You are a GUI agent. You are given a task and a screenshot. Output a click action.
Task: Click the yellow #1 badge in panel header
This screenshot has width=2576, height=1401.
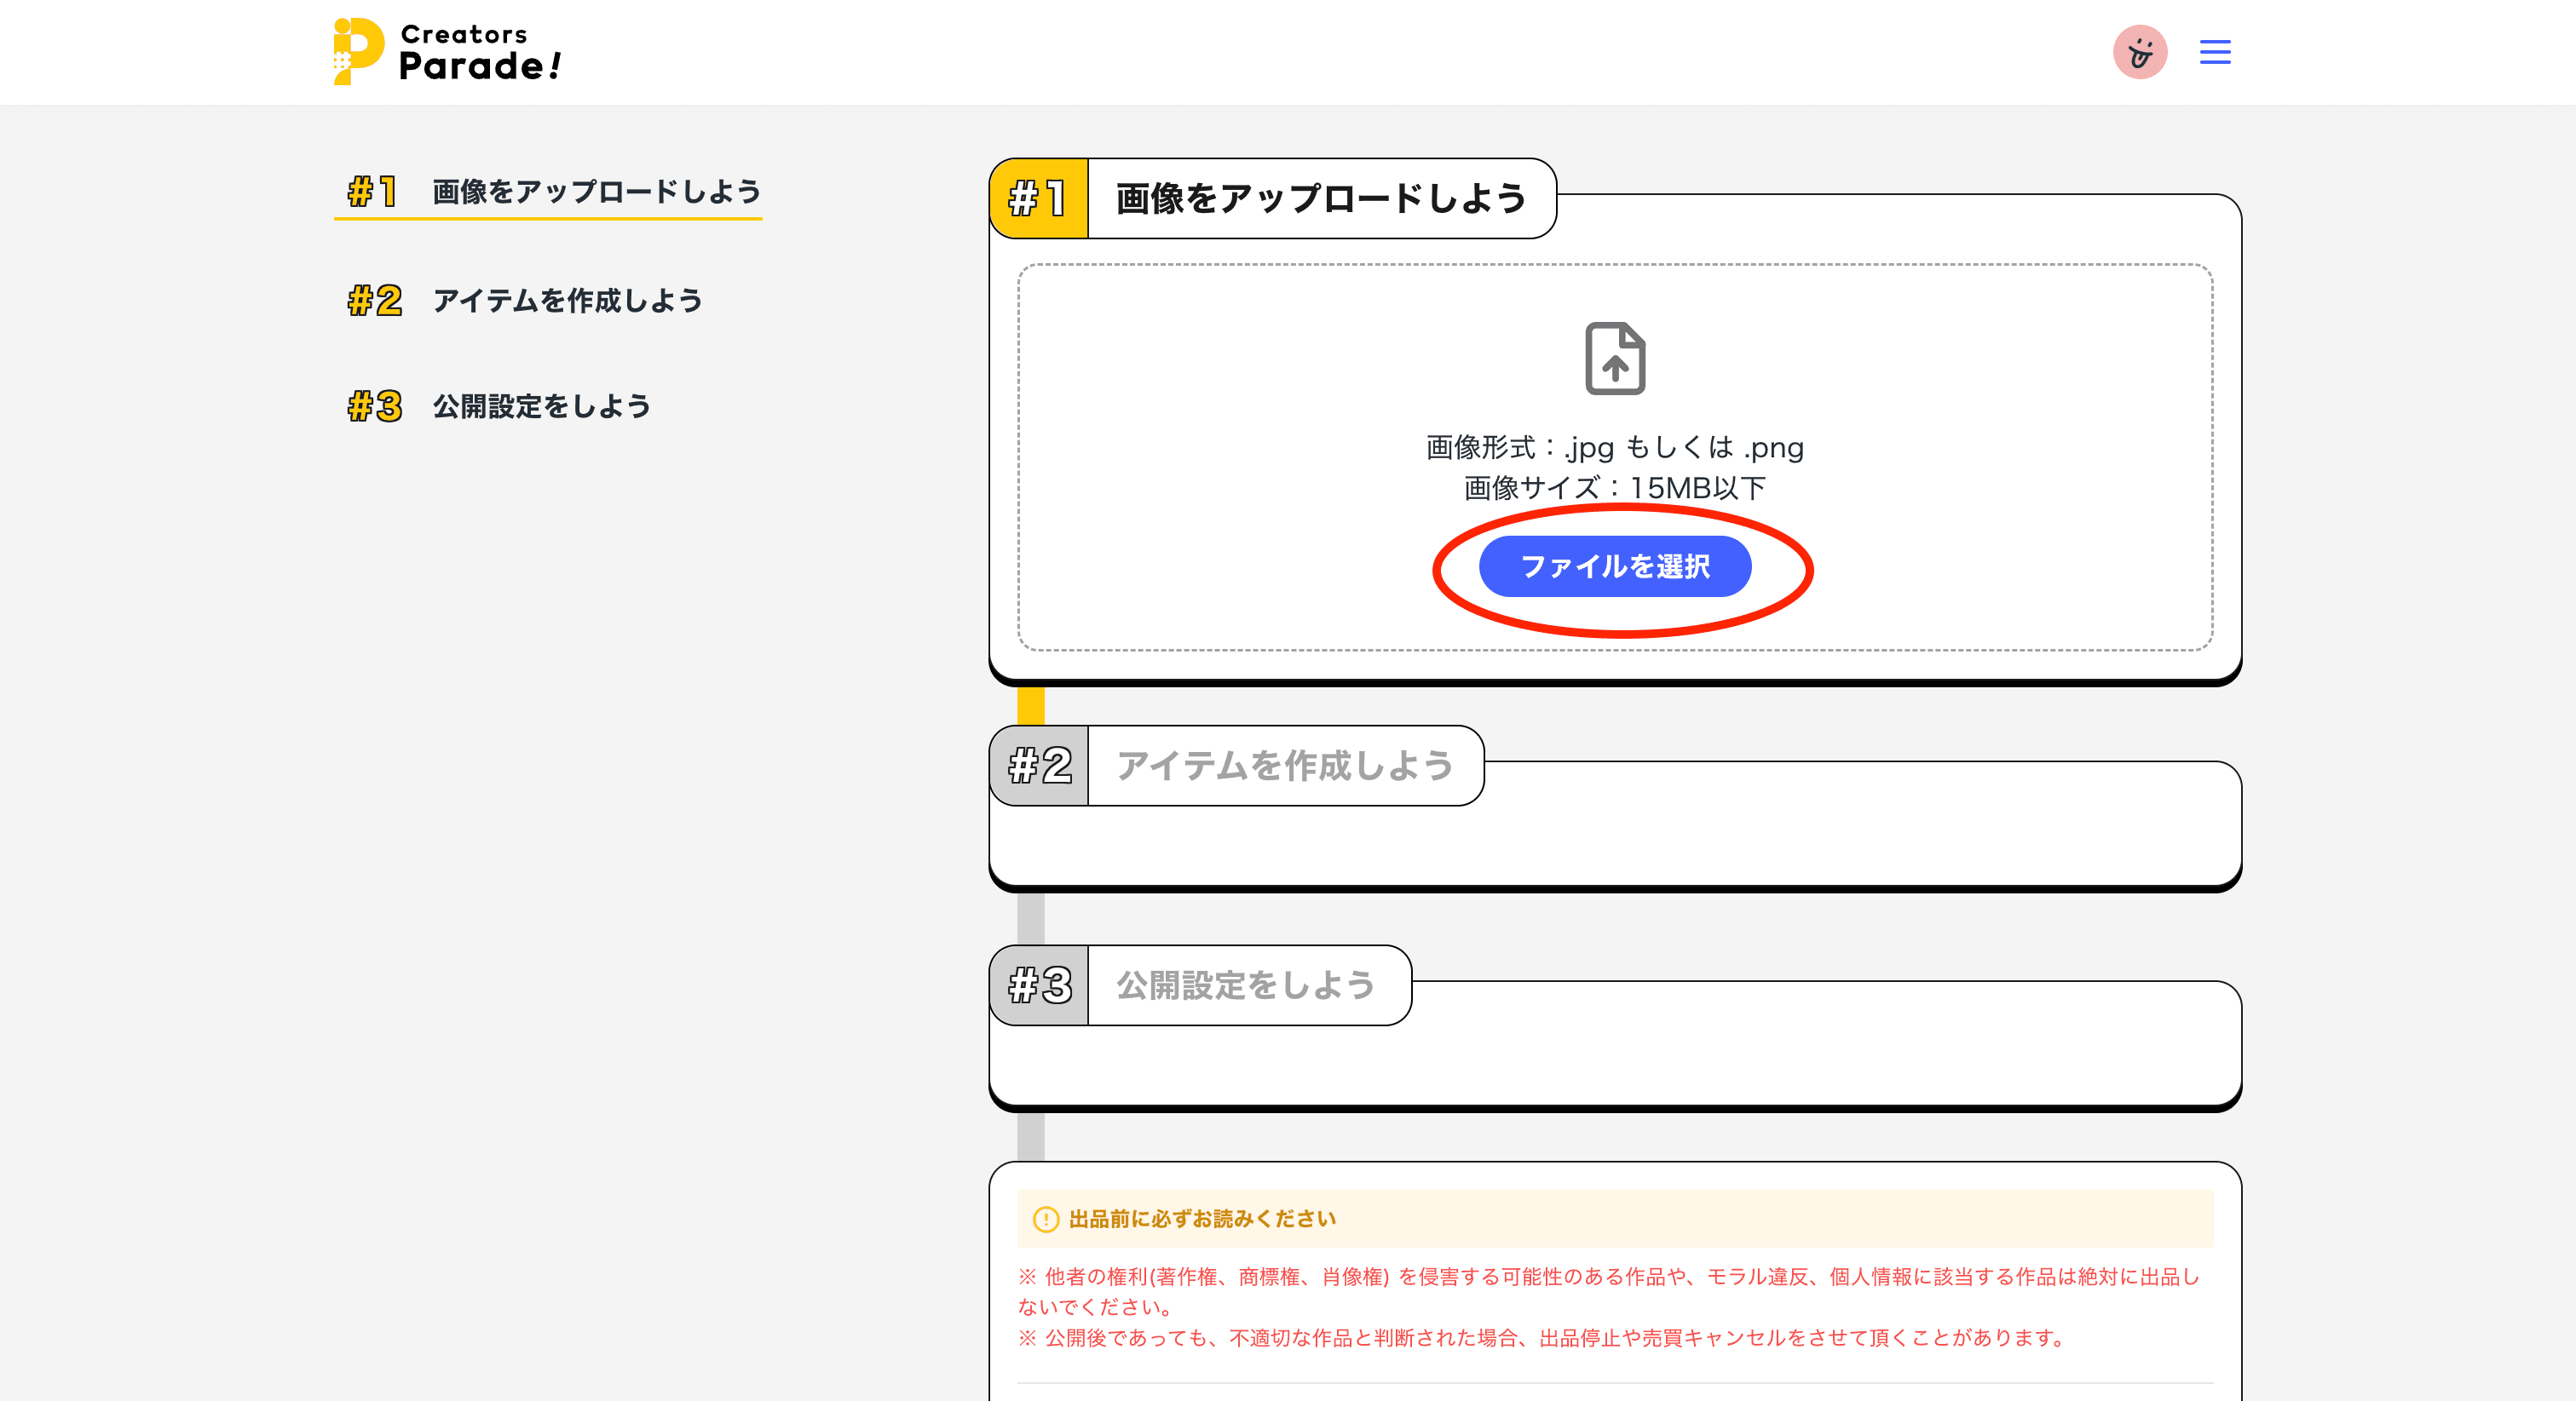click(x=1039, y=198)
